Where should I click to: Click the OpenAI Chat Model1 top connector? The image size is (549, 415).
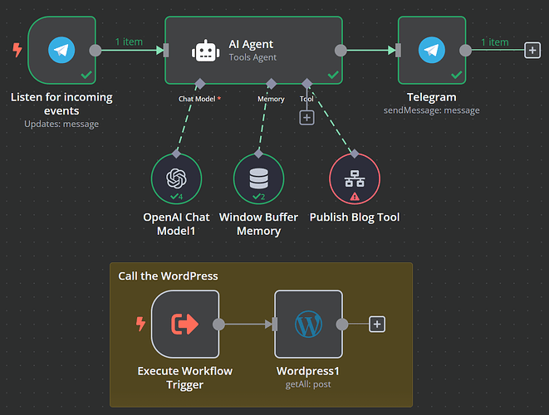[x=176, y=154]
